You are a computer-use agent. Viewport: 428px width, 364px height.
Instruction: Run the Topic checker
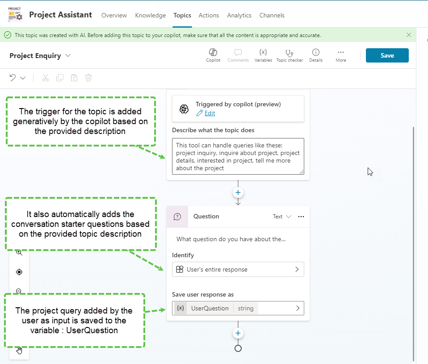290,55
